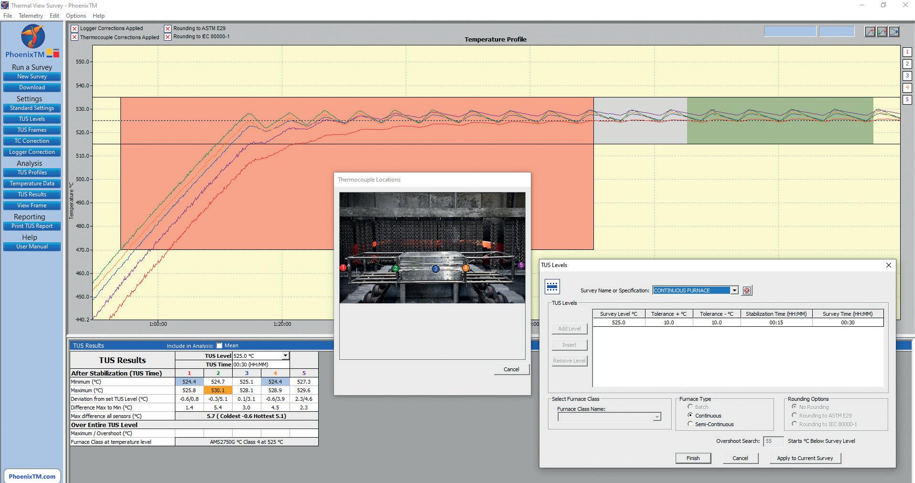Viewport: 915px width, 483px height.
Task: Open Temperature Data from the sidebar
Action: [32, 183]
